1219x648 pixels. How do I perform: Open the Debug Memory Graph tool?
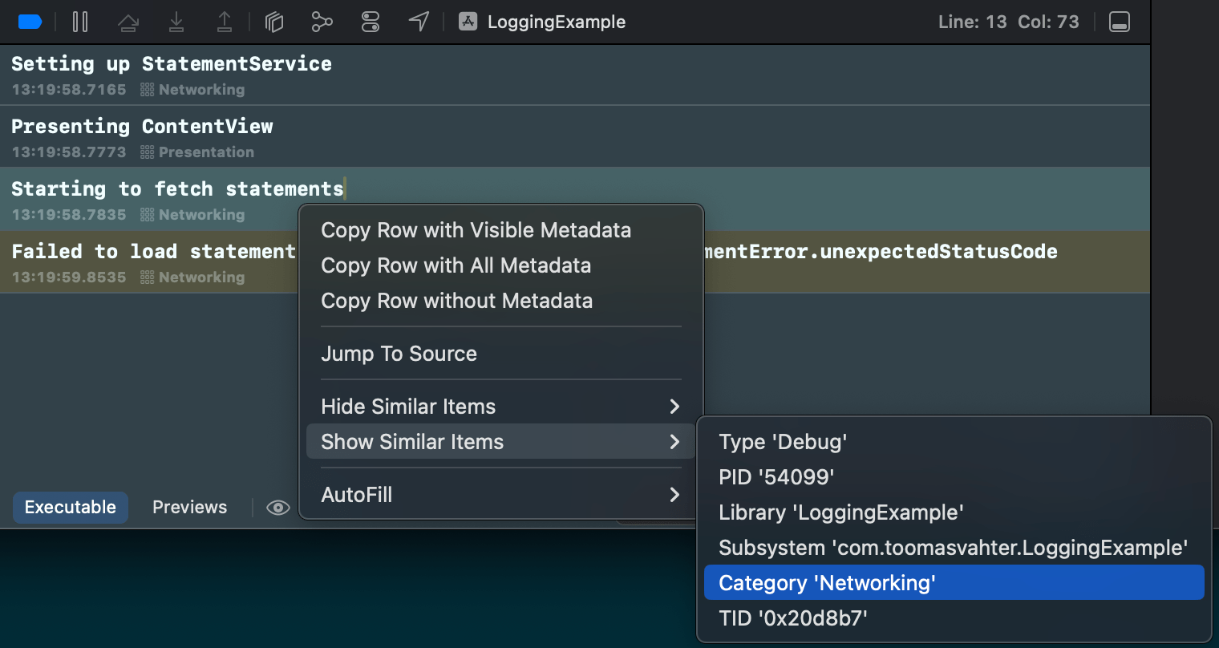(x=322, y=22)
